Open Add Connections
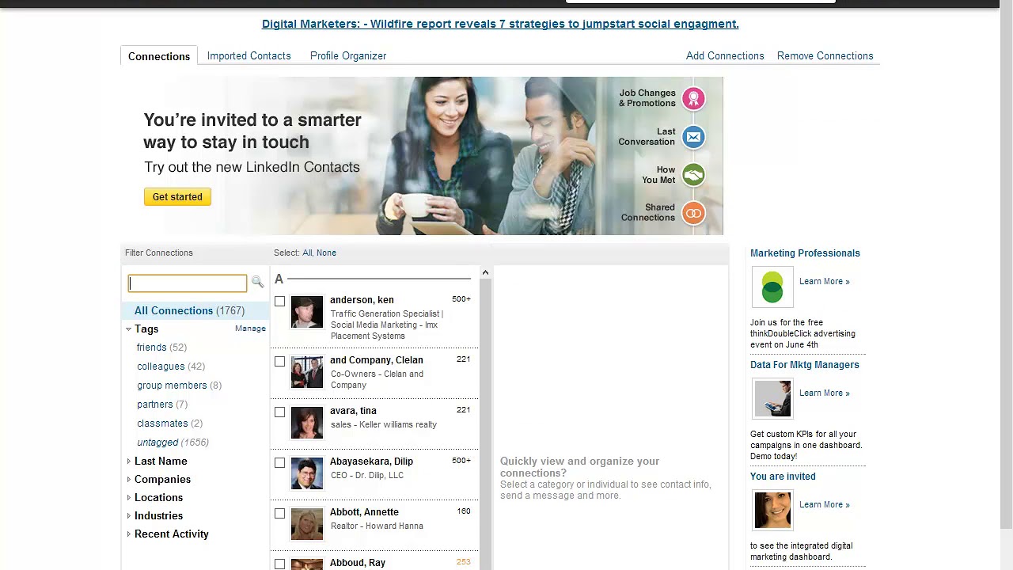This screenshot has height=570, width=1013. [x=725, y=55]
